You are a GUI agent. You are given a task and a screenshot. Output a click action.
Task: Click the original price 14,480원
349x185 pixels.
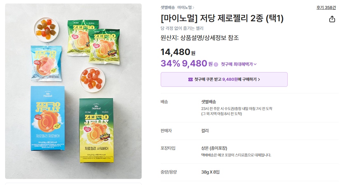(178, 52)
